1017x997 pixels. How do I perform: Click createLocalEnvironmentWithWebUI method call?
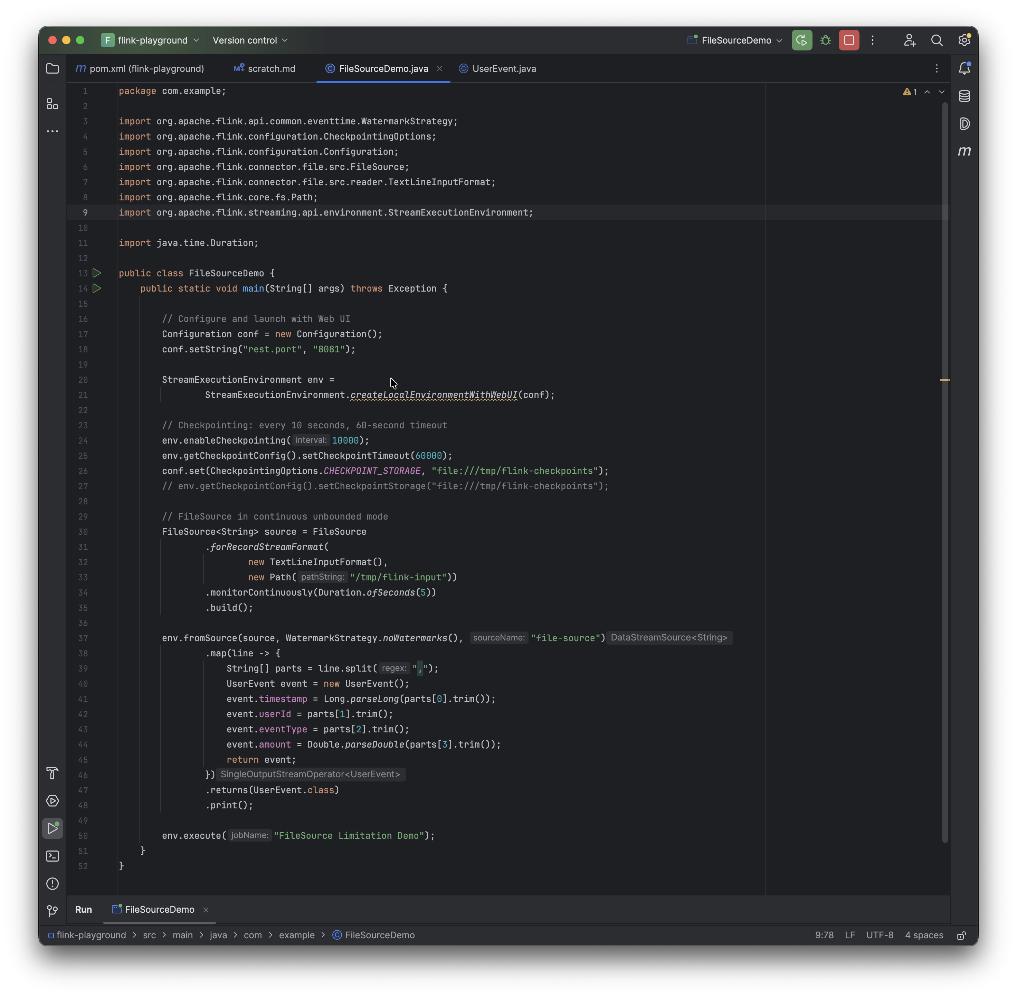point(434,395)
